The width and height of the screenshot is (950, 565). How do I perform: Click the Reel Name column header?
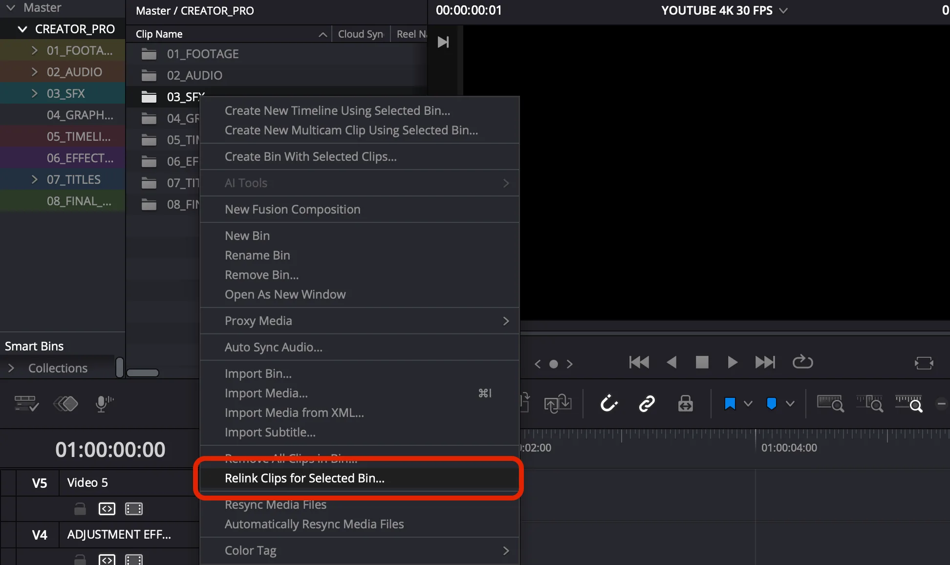[410, 34]
